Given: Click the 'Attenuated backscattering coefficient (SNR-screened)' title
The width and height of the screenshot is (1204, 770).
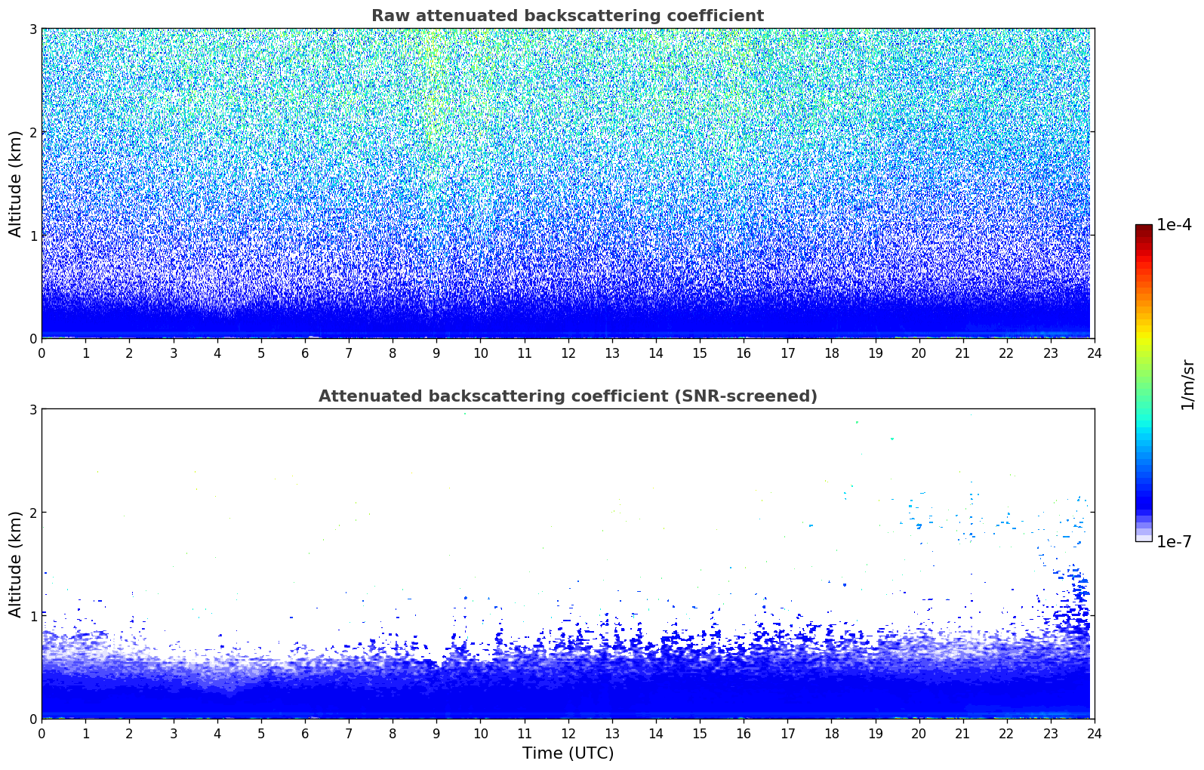Looking at the screenshot, I should pyautogui.click(x=567, y=396).
